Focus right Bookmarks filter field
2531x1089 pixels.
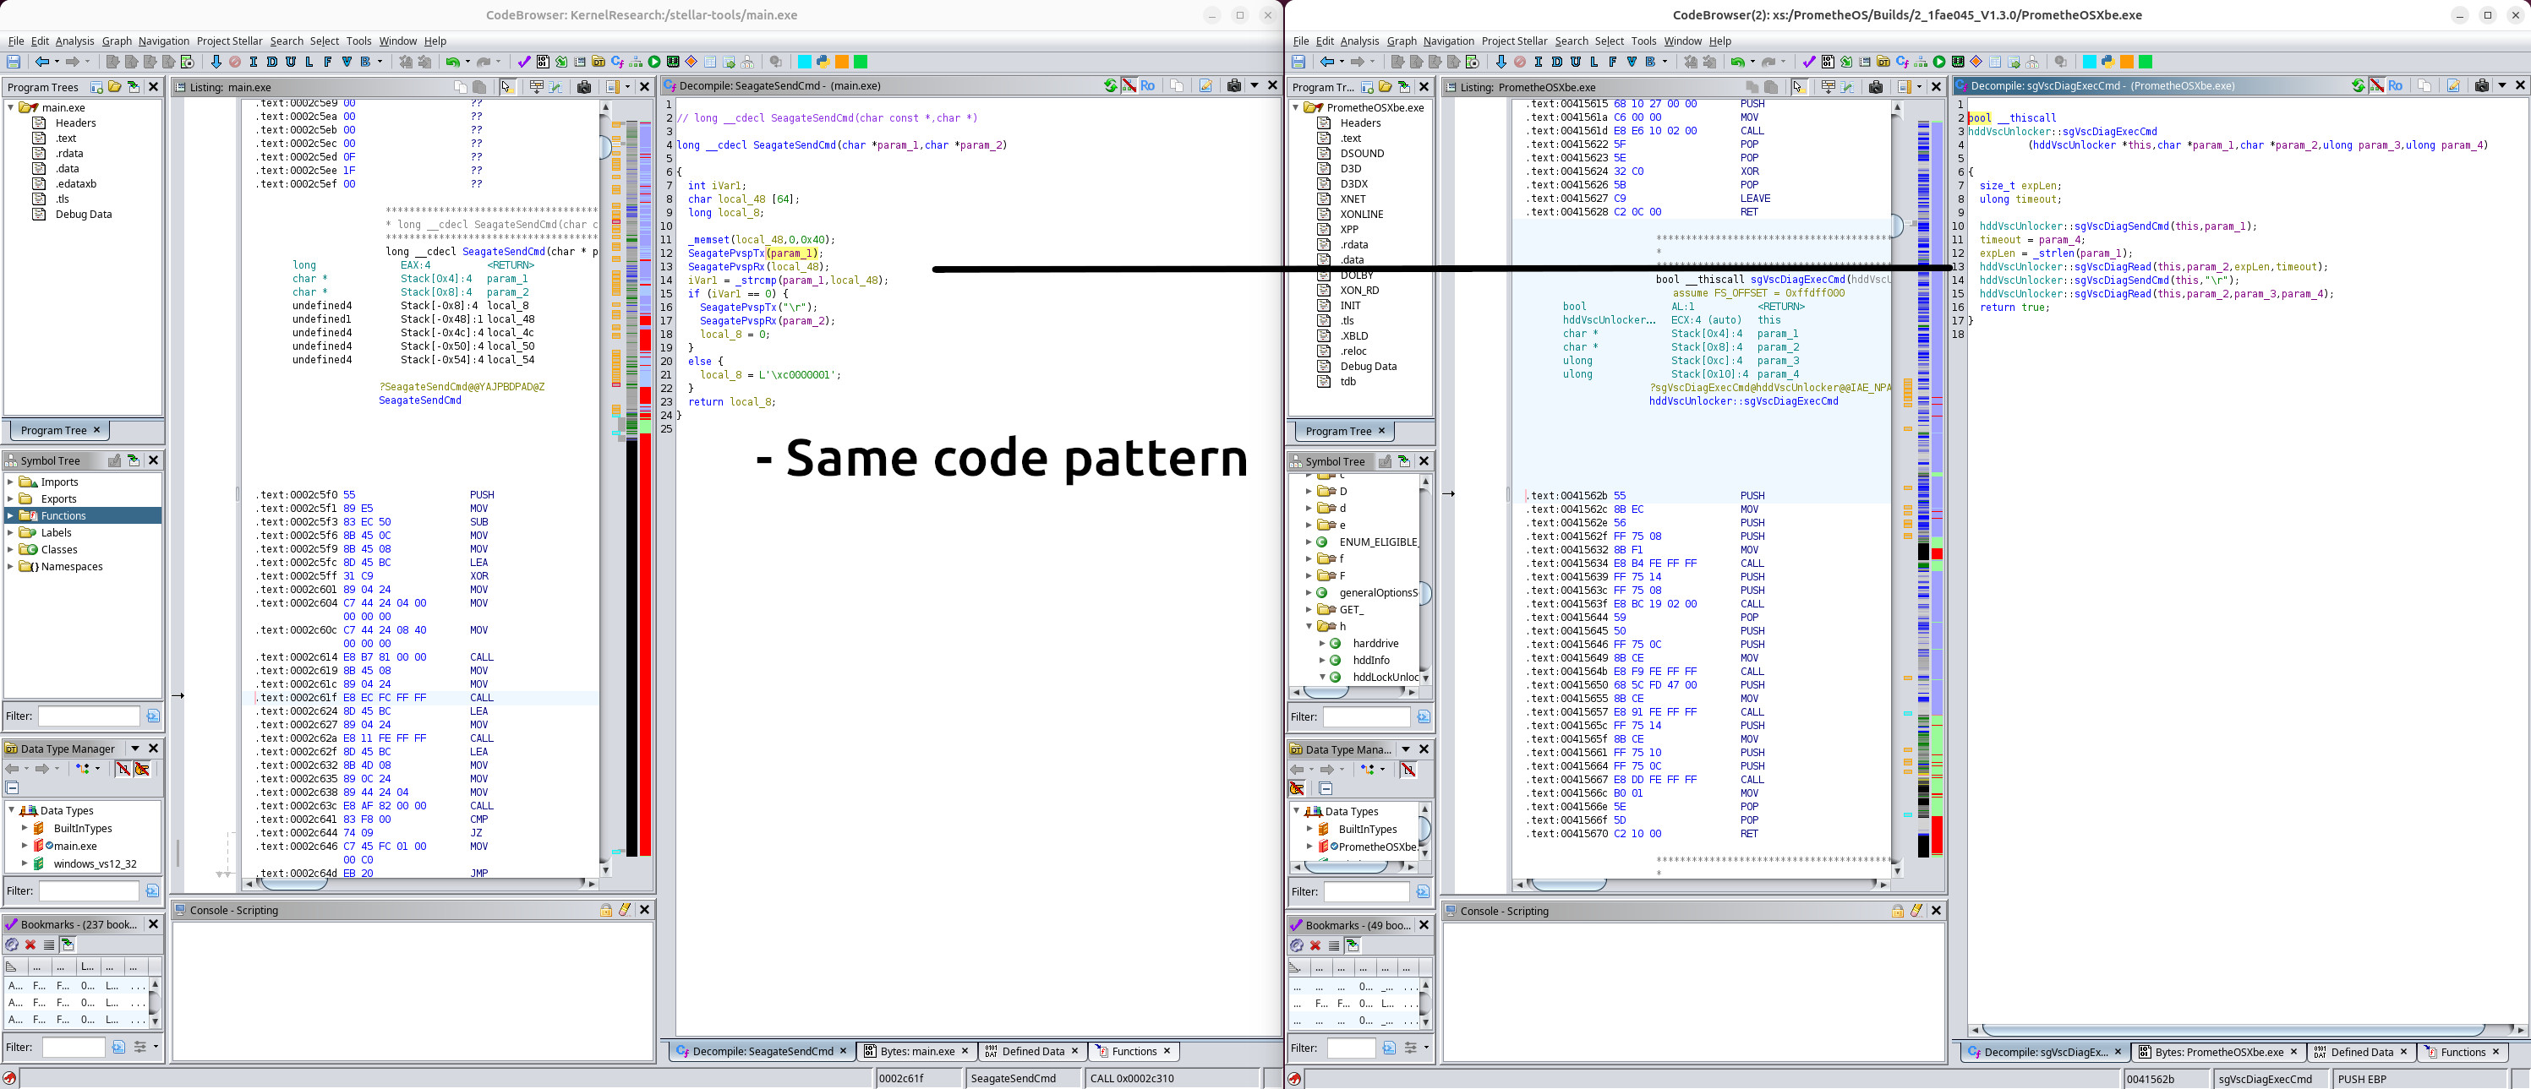click(1351, 1048)
